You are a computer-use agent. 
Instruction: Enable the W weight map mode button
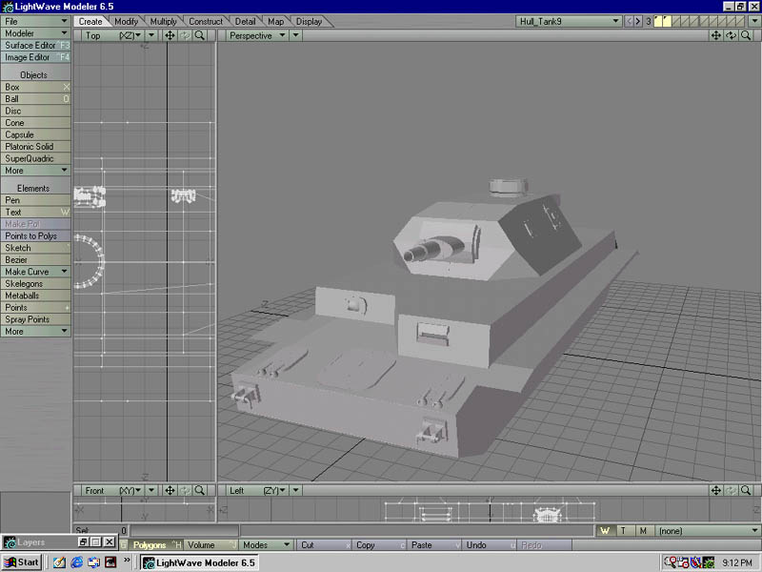coord(606,530)
